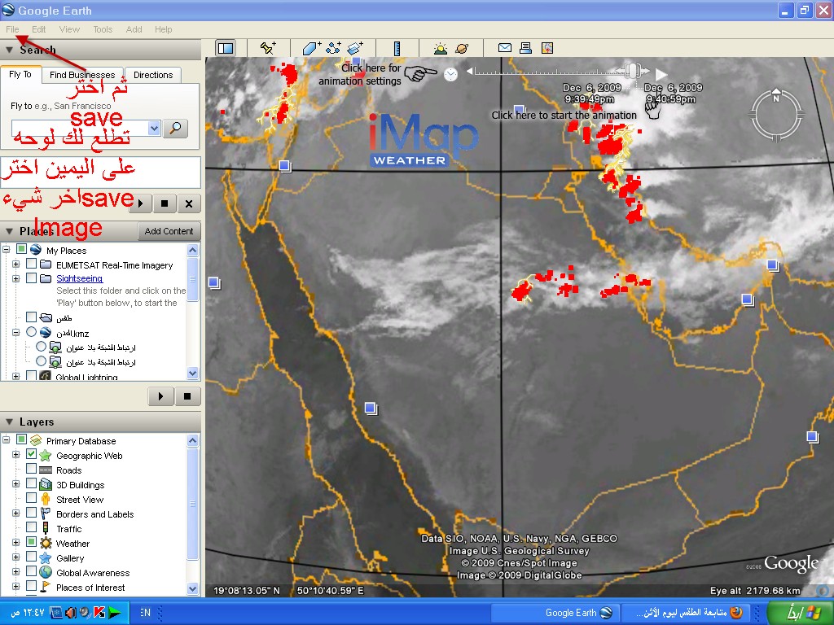Turn on the 3D Buildings layer
The height and width of the screenshot is (625, 834).
pos(32,483)
